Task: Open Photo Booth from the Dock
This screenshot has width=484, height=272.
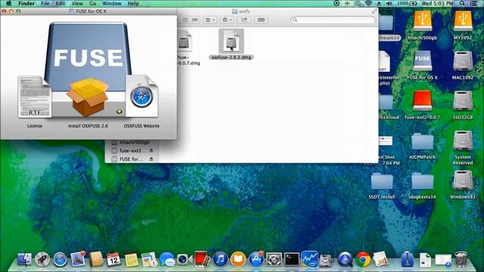Action: [x=202, y=259]
